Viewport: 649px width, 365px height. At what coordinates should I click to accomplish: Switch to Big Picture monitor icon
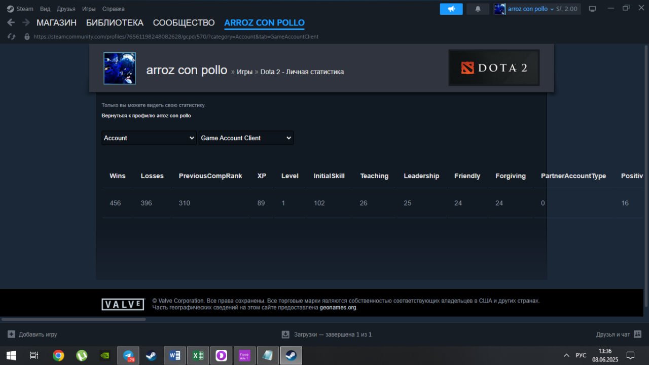tap(592, 9)
